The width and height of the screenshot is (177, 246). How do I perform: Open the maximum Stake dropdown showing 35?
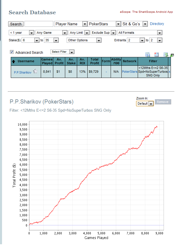coord(51,40)
